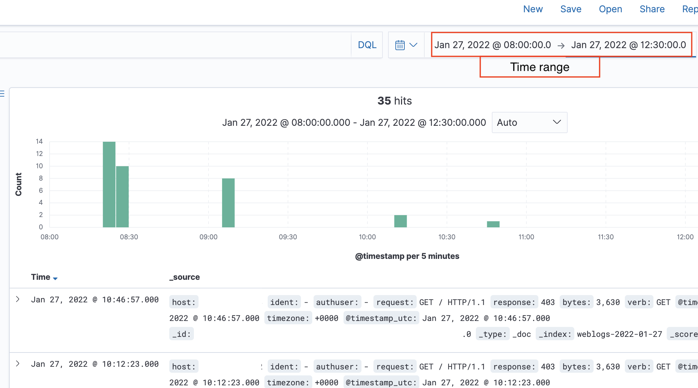The image size is (698, 388).
Task: Click Share in the top menu
Action: coord(652,9)
